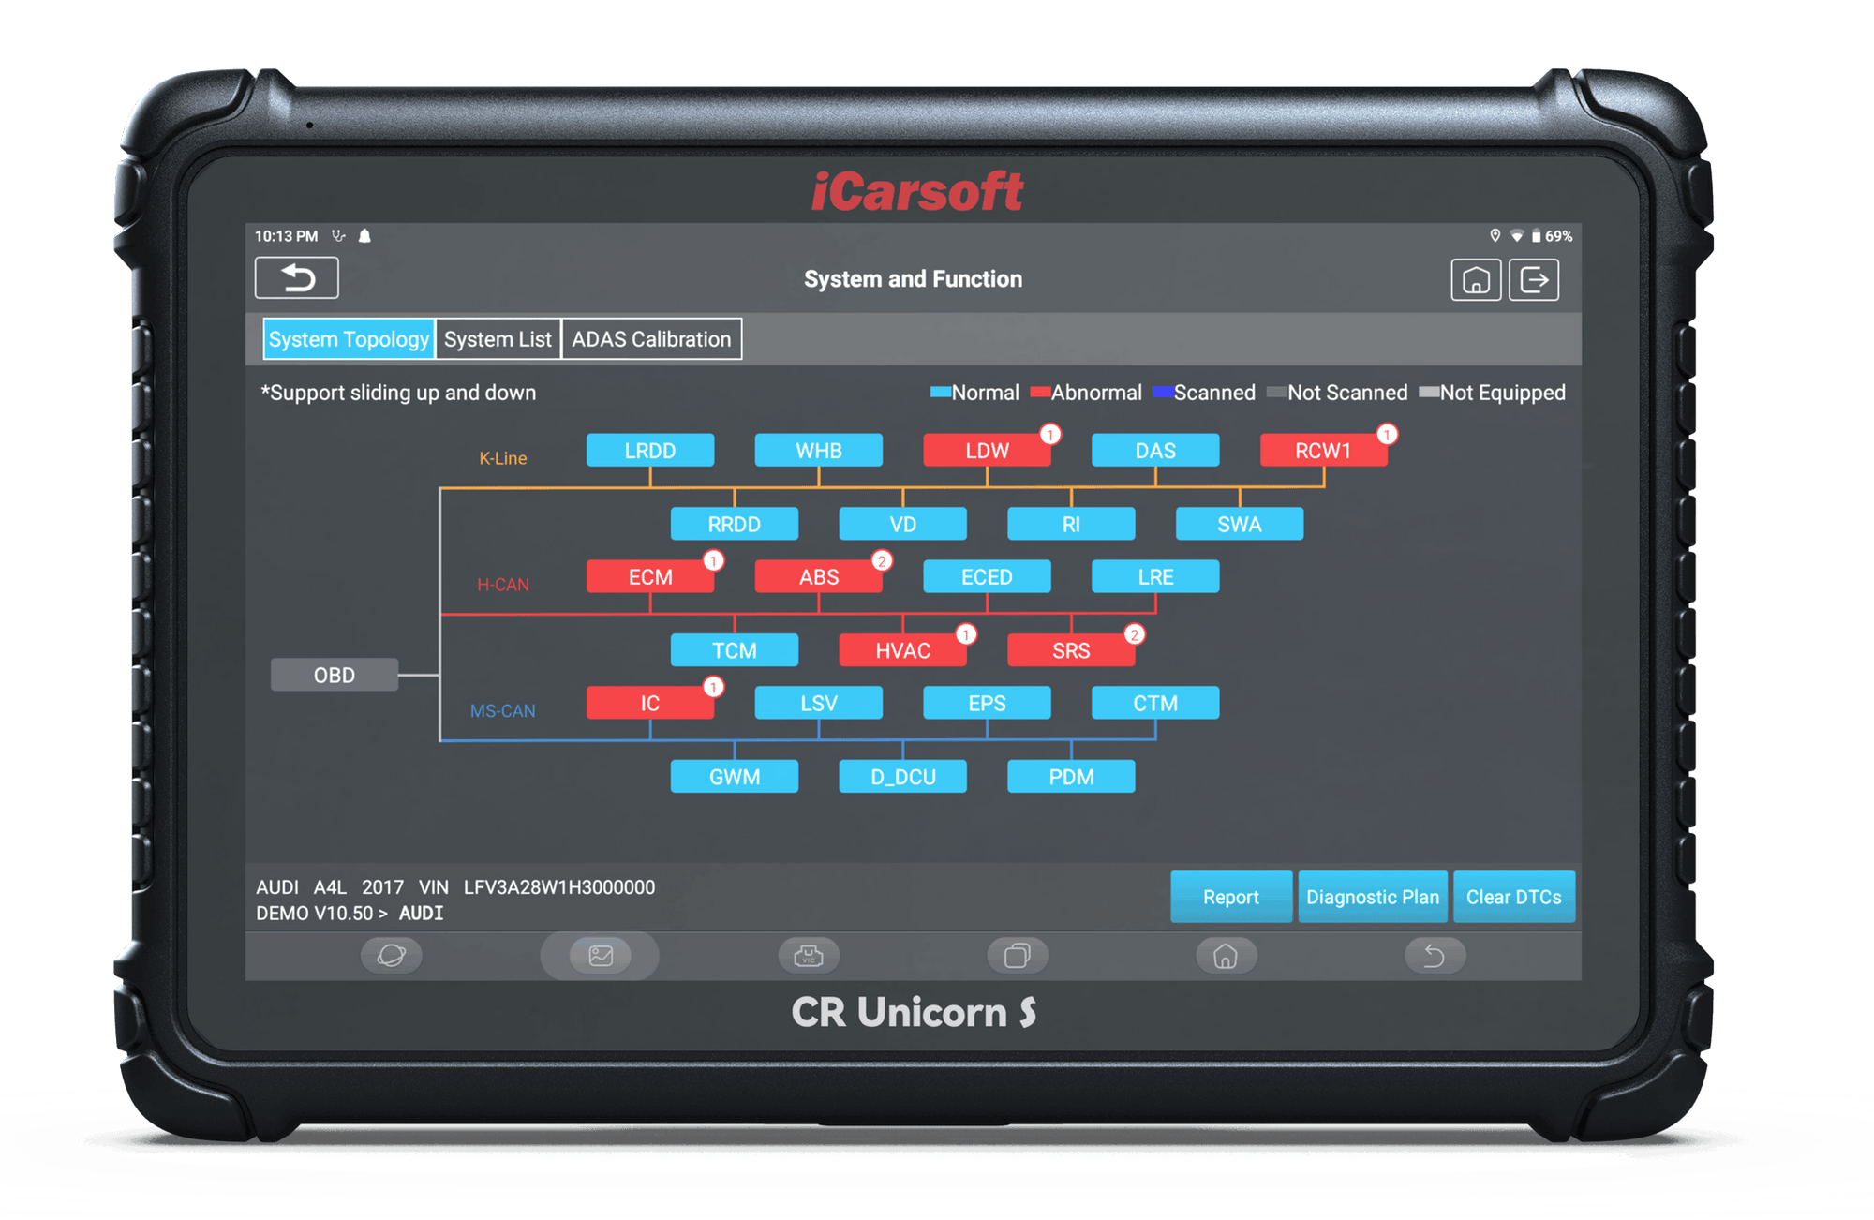Open the RI module
Viewport: 1874px width, 1220px height.
tap(1071, 525)
